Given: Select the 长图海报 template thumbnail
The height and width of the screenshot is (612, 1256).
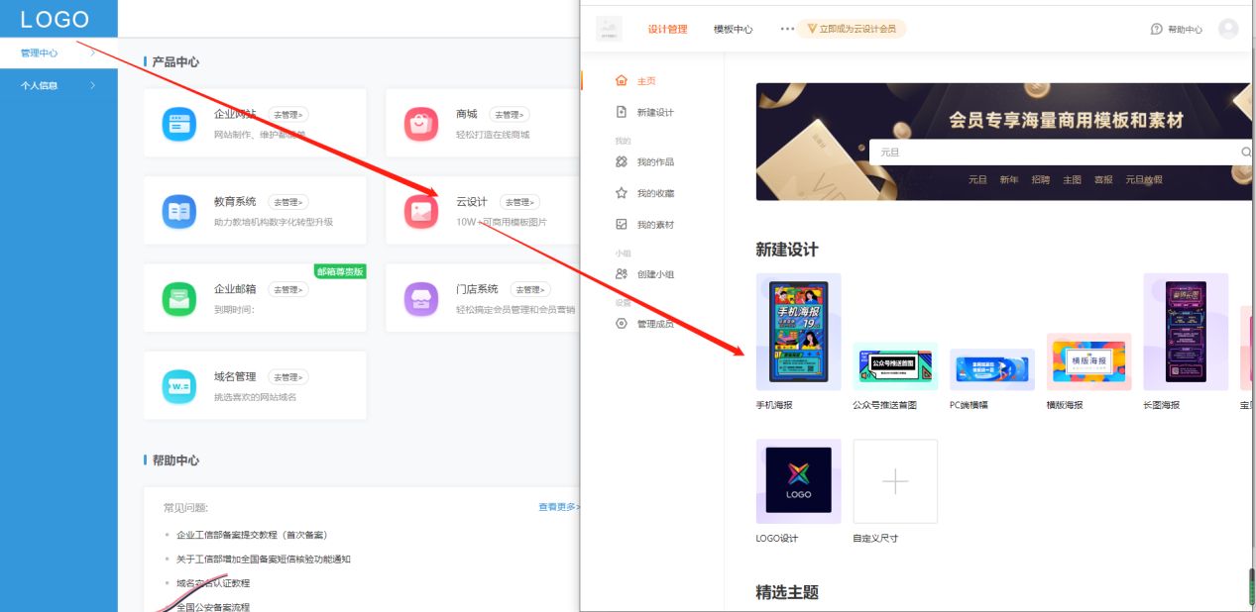Looking at the screenshot, I should 1186,332.
